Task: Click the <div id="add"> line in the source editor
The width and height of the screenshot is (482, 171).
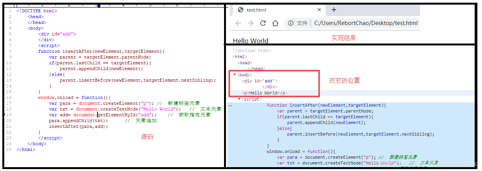Action: pos(57,34)
